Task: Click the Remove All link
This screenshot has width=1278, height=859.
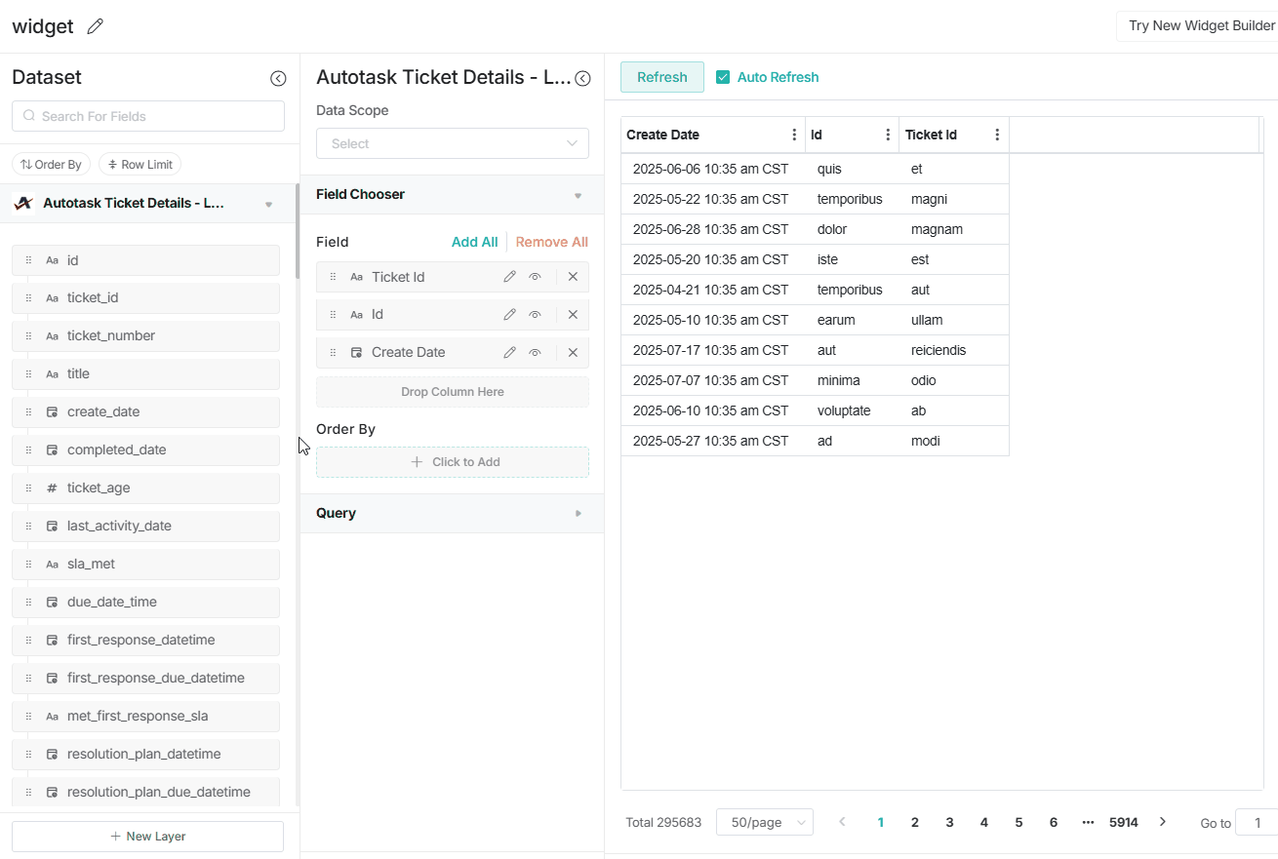Action: point(551,242)
